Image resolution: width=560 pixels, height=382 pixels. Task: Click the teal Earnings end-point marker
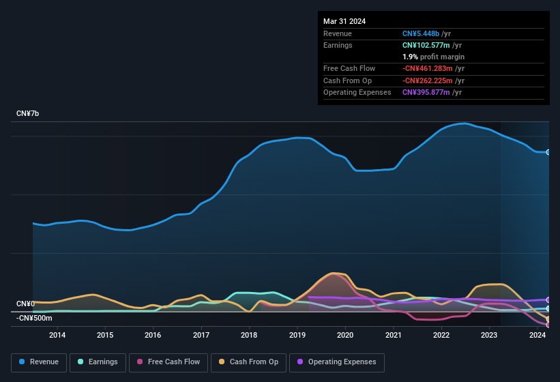pyautogui.click(x=548, y=309)
